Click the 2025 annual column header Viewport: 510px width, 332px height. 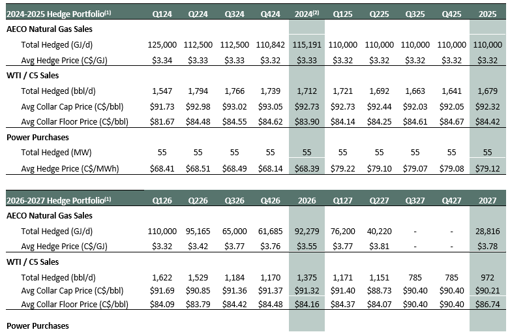click(x=487, y=14)
